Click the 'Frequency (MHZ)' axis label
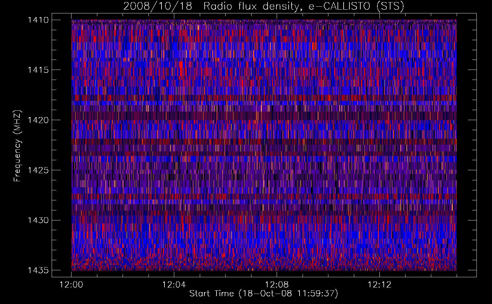This screenshot has width=492, height=304. point(17,146)
